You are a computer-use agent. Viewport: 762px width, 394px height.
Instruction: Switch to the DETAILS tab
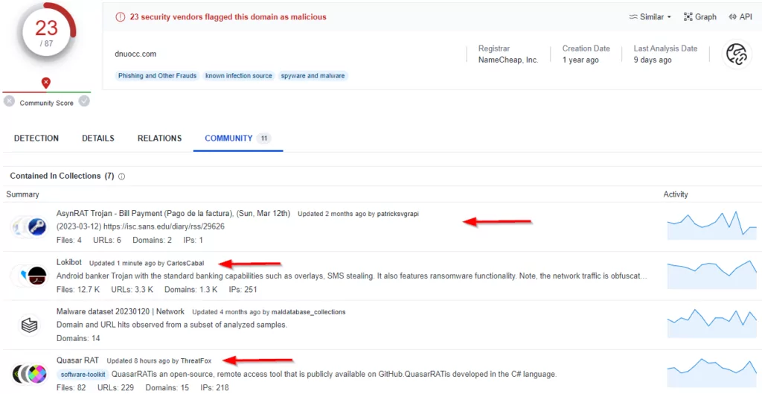tap(98, 138)
